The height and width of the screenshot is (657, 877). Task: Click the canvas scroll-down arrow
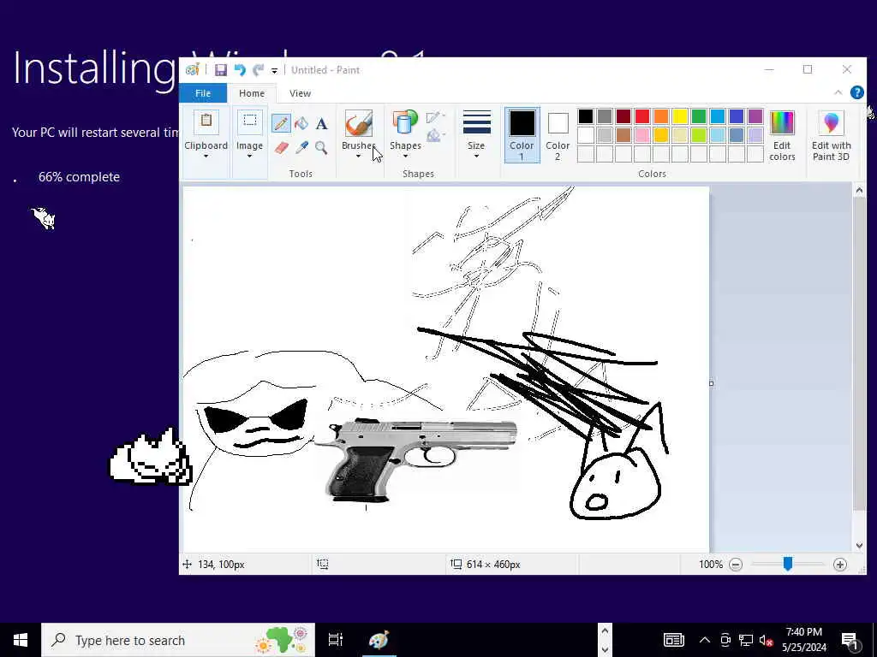click(x=859, y=546)
